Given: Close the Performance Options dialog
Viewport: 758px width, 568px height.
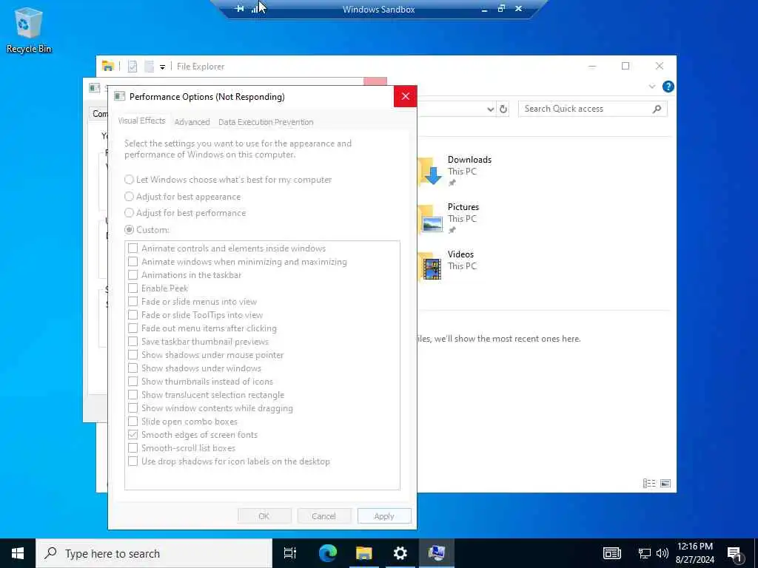Looking at the screenshot, I should click(405, 97).
